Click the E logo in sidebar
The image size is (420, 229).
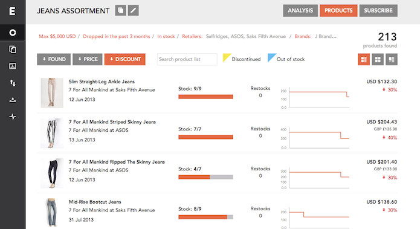(x=12, y=11)
